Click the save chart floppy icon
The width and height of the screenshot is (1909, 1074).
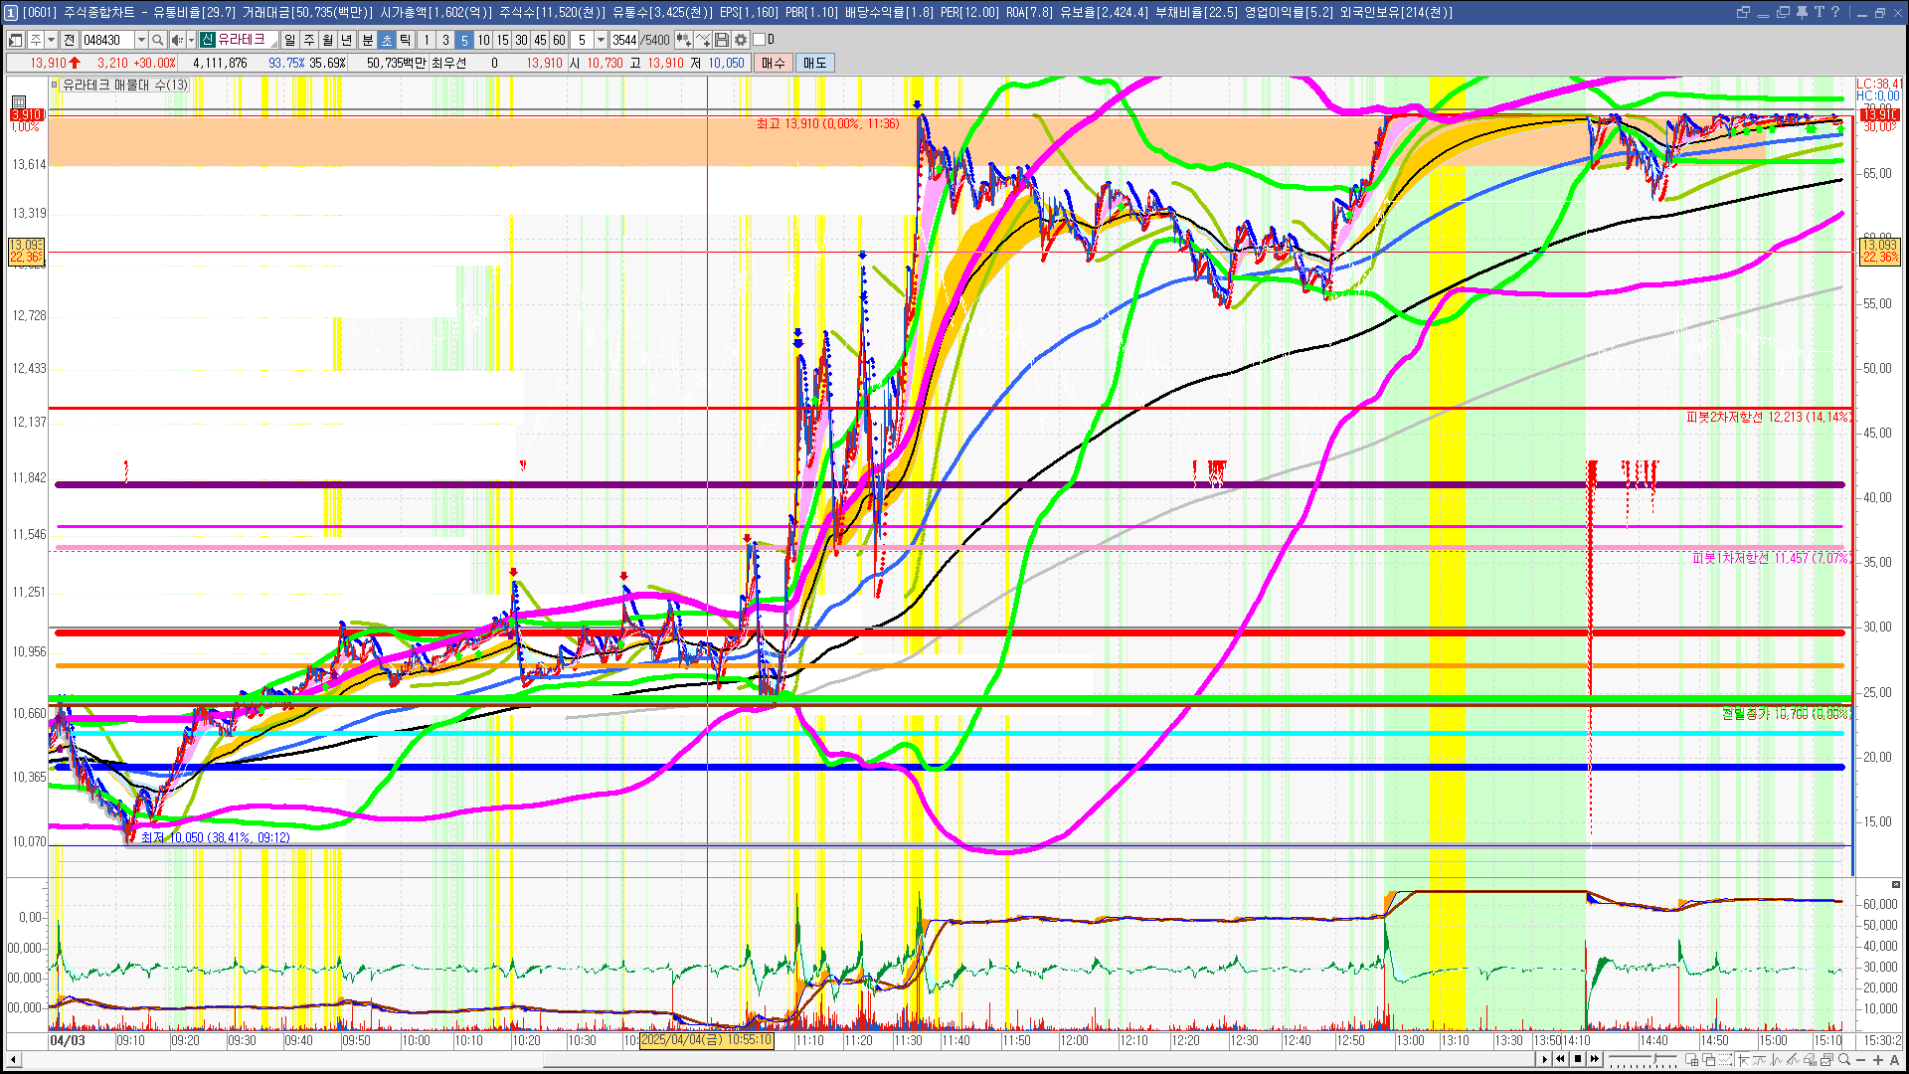[x=722, y=40]
